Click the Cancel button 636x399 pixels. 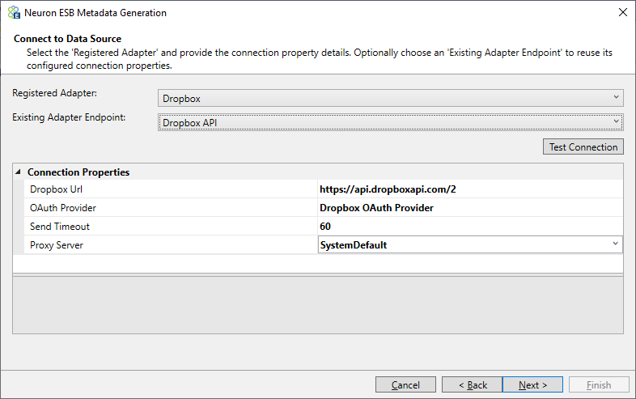[405, 384]
